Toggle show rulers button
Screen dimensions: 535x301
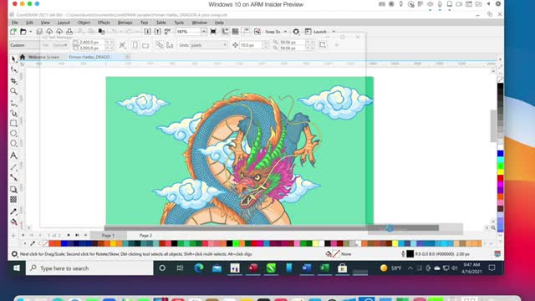click(225, 32)
